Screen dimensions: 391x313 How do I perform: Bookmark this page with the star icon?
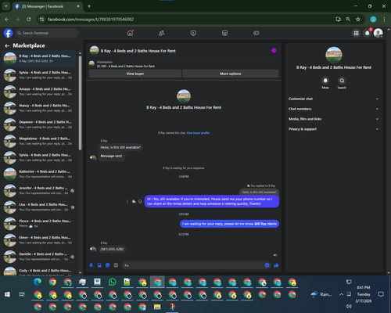tap(358, 20)
